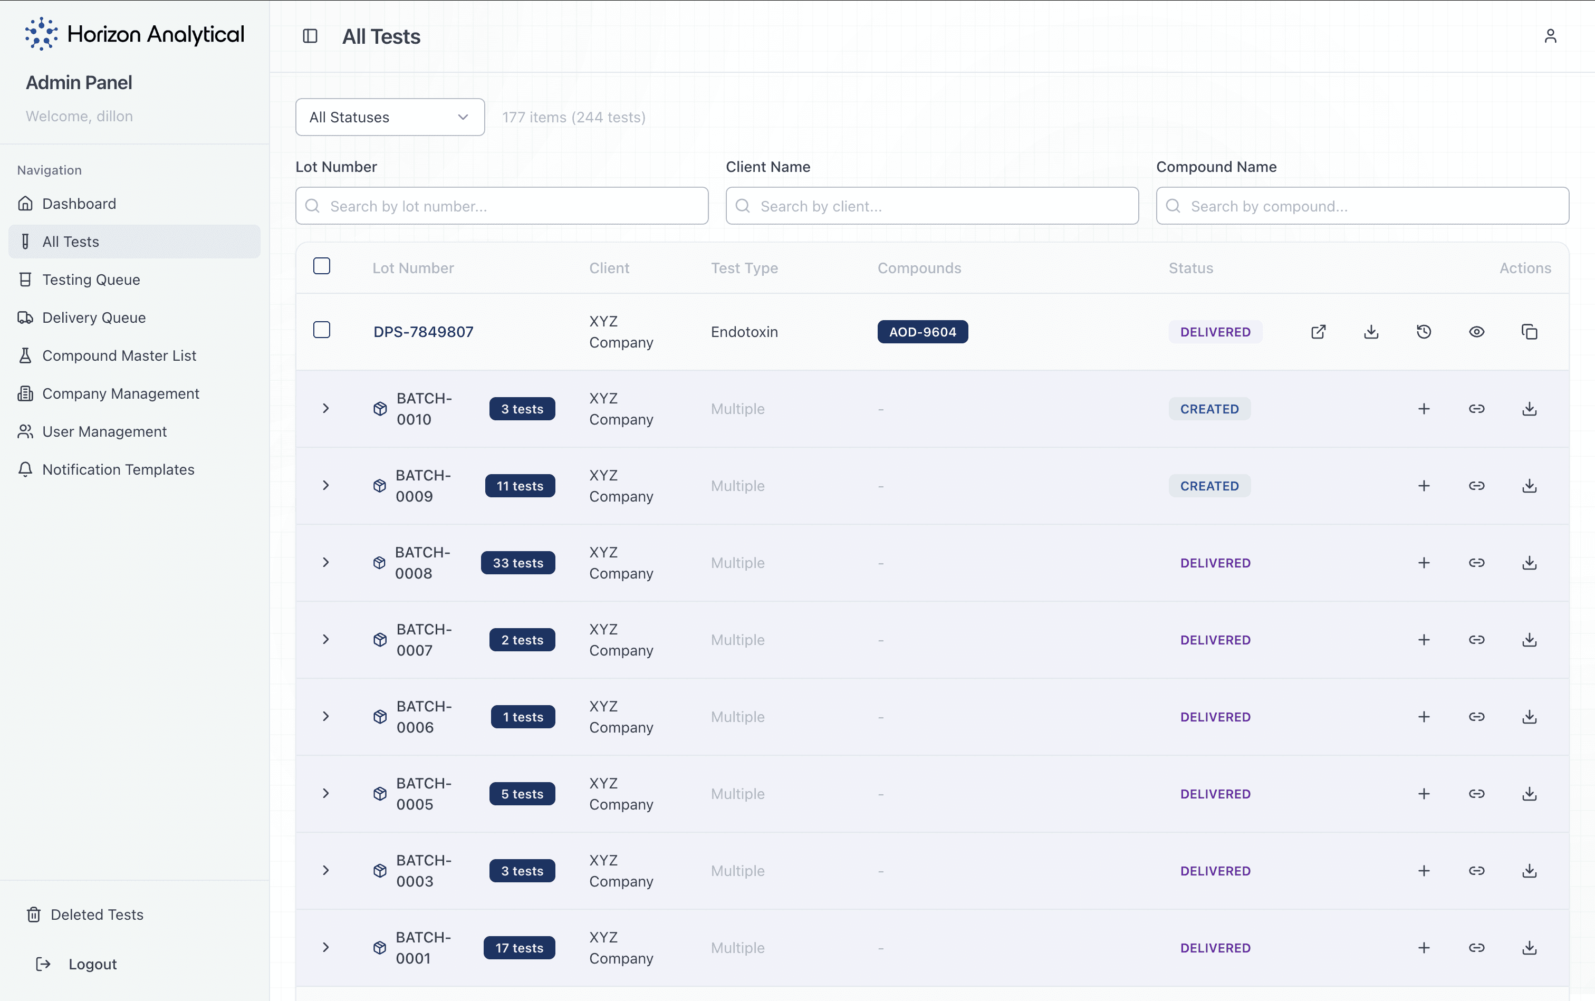
Task: Focus the Search by client field
Action: tap(931, 206)
